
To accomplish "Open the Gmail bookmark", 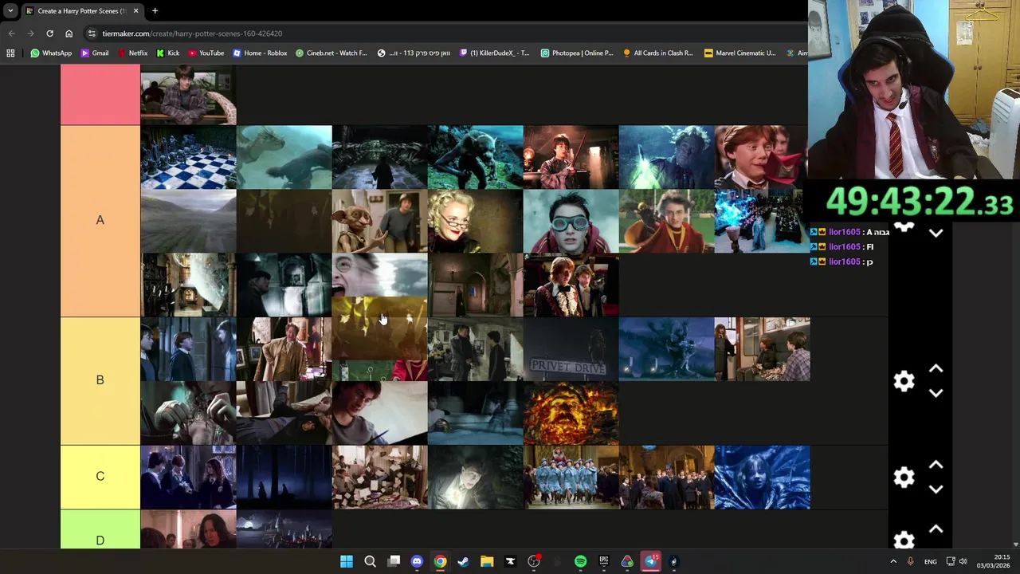I will [94, 53].
